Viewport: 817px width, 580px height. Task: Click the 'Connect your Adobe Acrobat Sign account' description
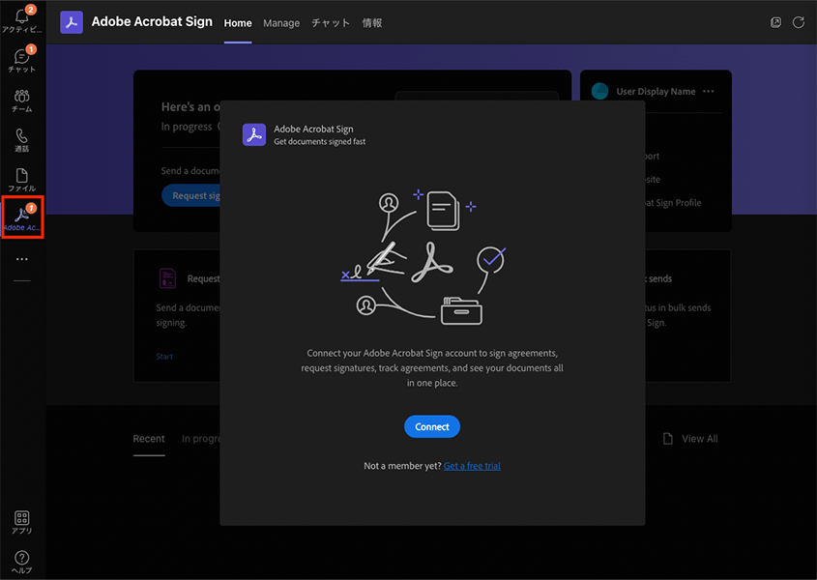coord(432,368)
